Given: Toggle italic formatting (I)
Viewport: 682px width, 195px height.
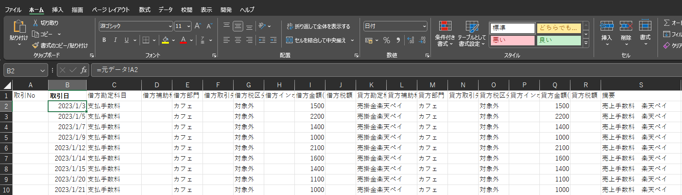Looking at the screenshot, I should [115, 40].
